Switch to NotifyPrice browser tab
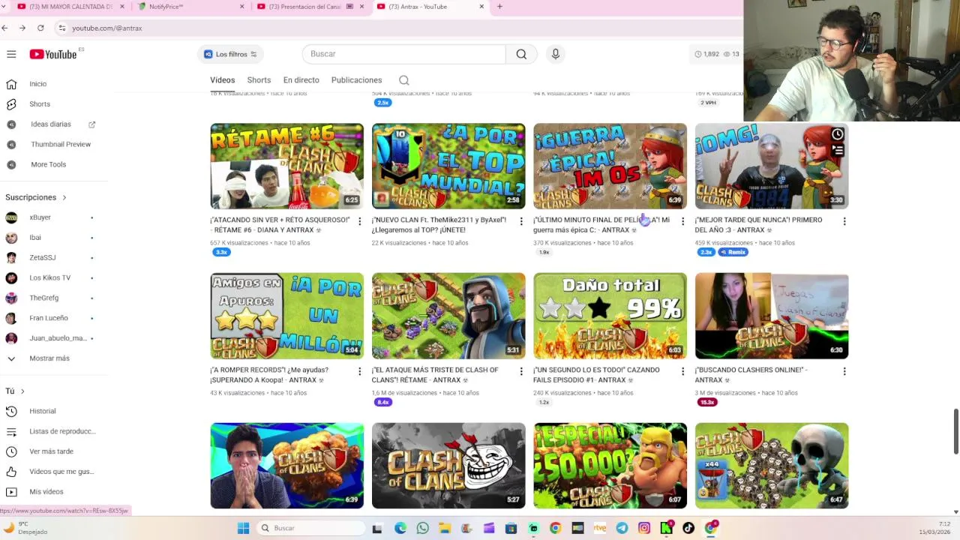 191,7
